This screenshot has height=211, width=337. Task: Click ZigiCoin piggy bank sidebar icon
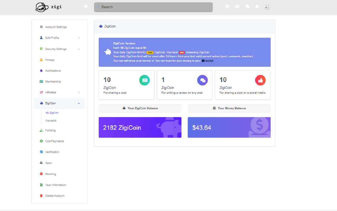pos(41,103)
